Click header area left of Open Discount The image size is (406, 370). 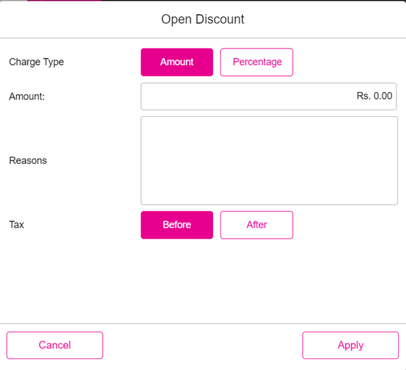[x=77, y=19]
